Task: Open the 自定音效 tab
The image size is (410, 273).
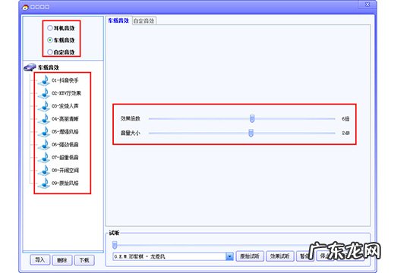Action: point(144,21)
